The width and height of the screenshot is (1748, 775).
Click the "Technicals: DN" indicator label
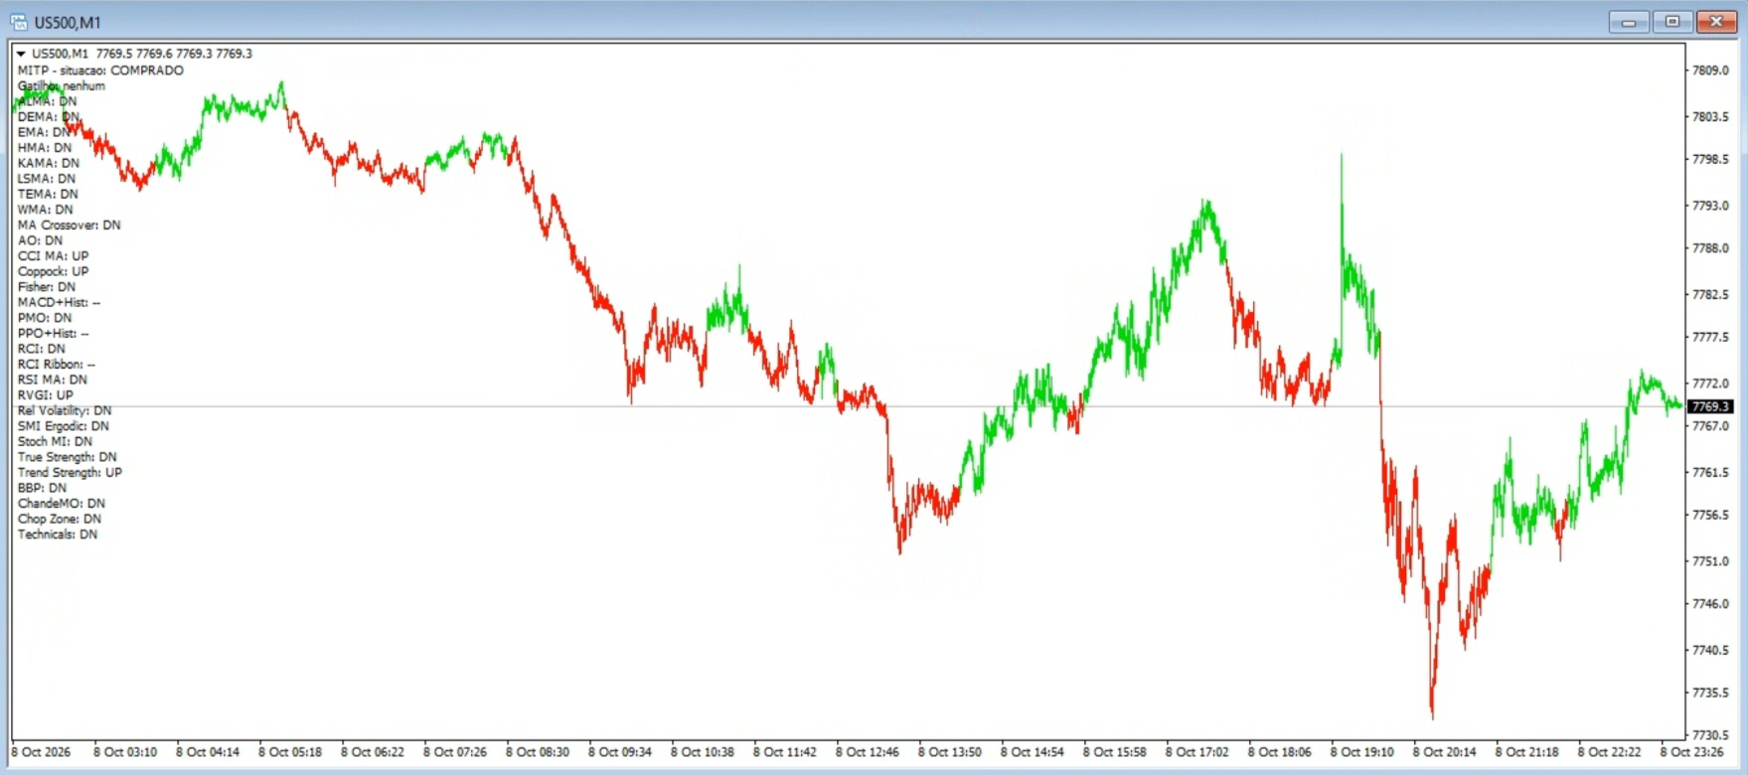click(58, 535)
